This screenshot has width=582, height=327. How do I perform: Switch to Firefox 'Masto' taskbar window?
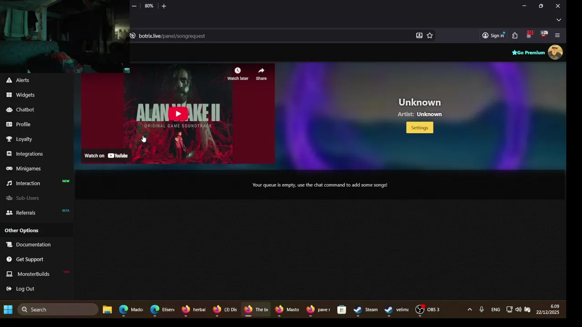[287, 310]
